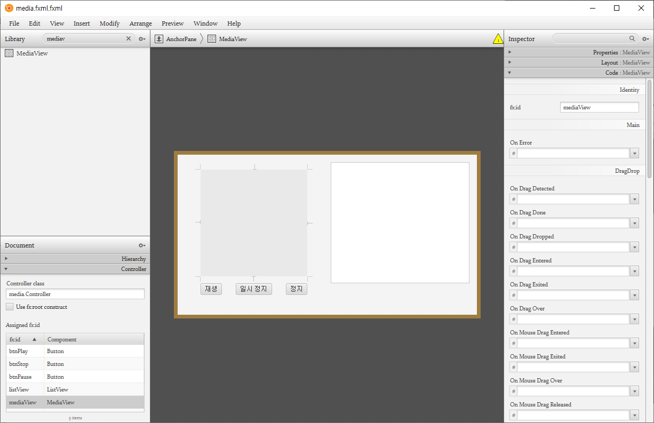Open On Mouse Drag Exited dropdown arrow
This screenshot has height=423, width=654.
coord(634,368)
